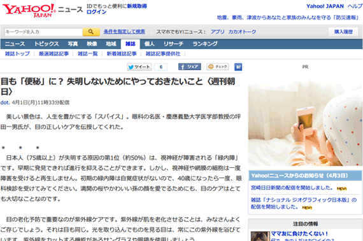Image resolution: width=363 pixels, height=241 pixels.
Task: Open the Yahoo! JAPAN top link
Action: (325, 6)
